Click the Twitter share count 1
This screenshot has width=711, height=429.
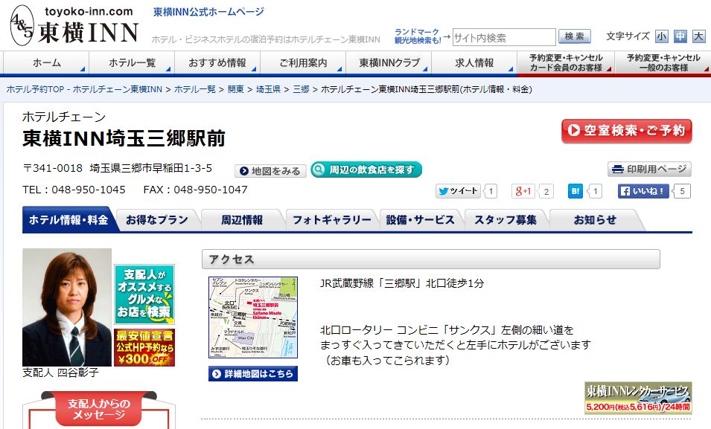[x=491, y=192]
